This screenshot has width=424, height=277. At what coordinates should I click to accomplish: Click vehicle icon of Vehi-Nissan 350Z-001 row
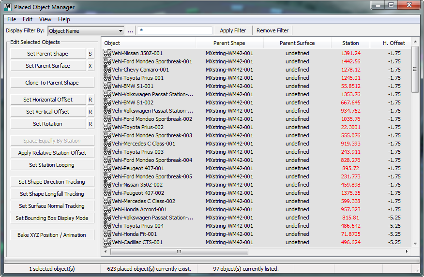tap(107, 53)
